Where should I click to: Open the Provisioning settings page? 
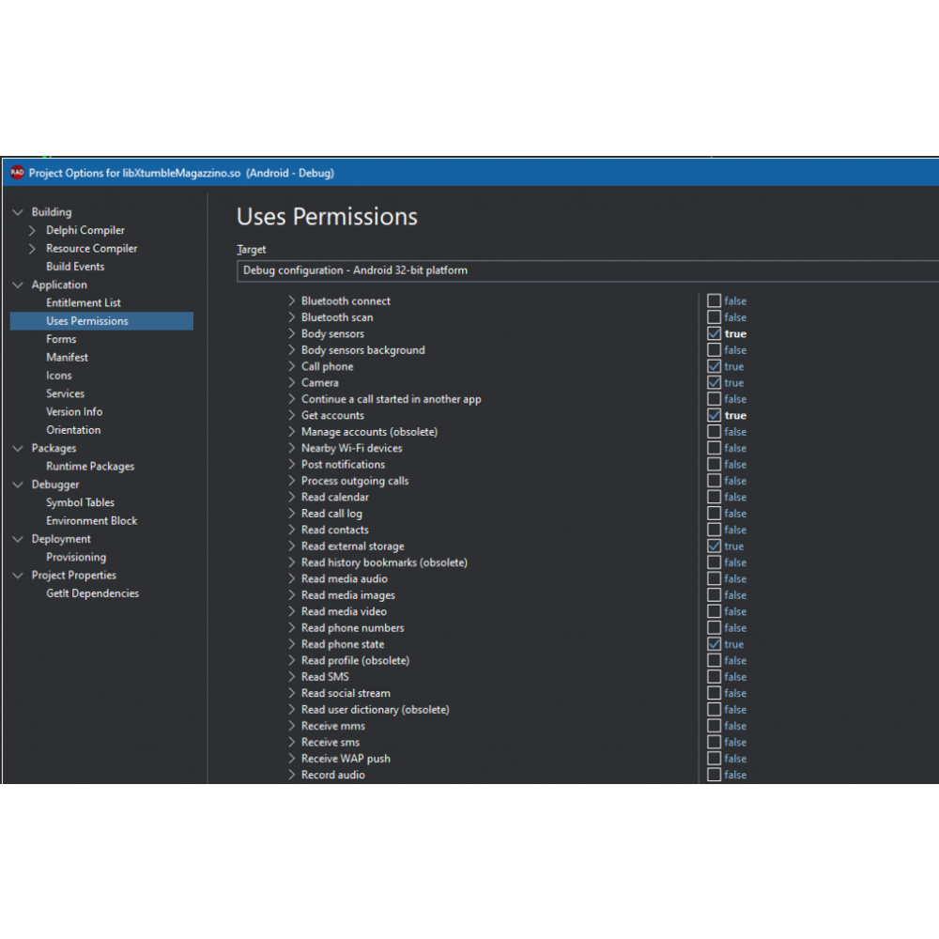pos(76,558)
